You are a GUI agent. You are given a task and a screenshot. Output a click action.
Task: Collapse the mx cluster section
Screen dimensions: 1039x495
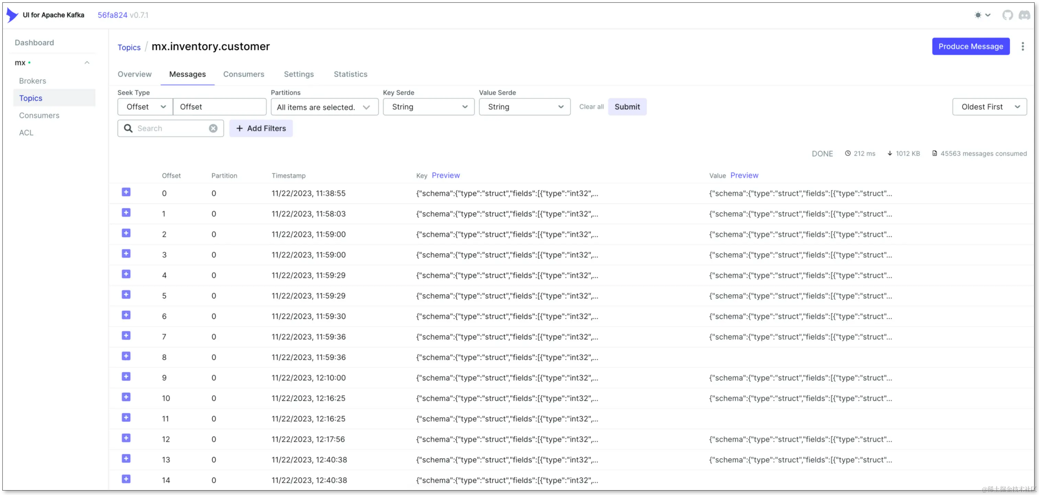(x=87, y=63)
